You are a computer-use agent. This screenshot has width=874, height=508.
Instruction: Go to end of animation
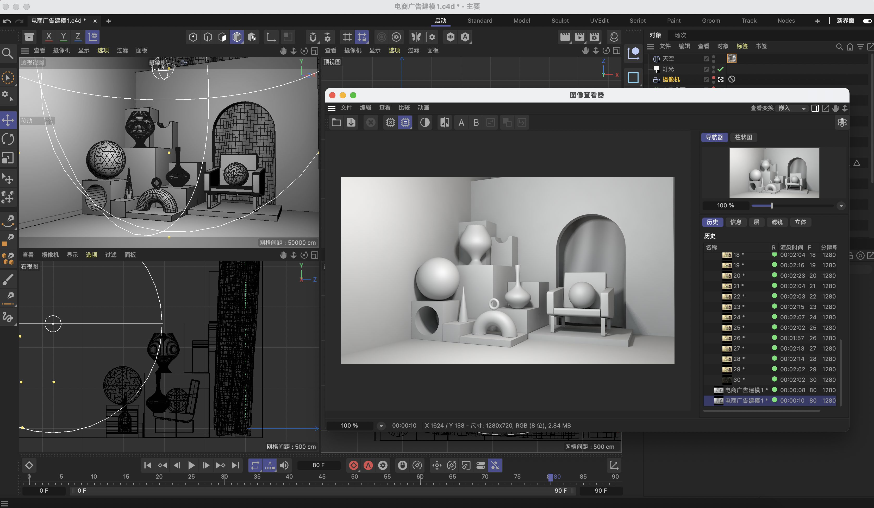pos(235,466)
